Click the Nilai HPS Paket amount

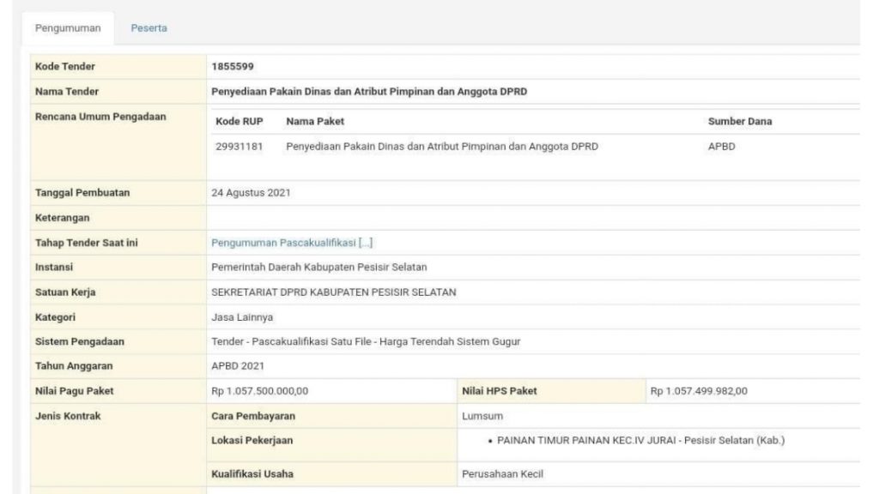(x=699, y=391)
